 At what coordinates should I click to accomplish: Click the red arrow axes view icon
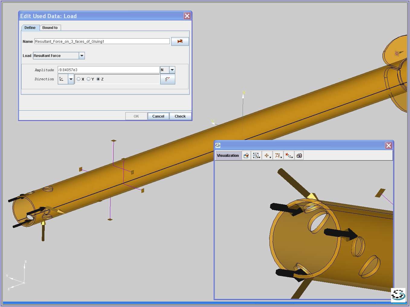click(289, 156)
